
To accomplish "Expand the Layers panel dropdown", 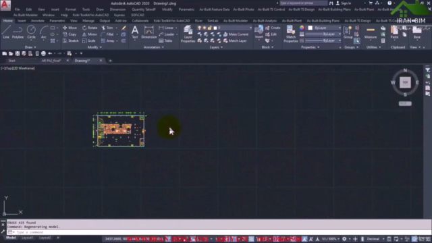I will [x=216, y=47].
